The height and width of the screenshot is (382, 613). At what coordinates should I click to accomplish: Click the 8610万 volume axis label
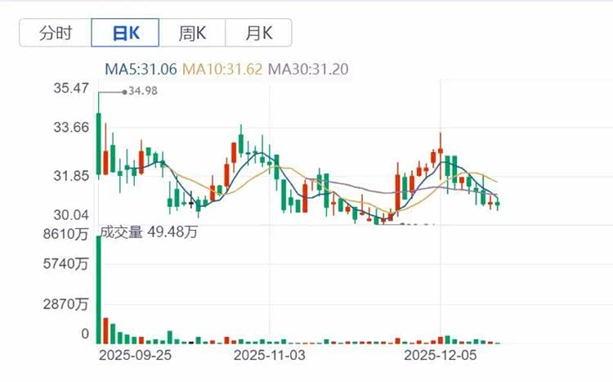click(65, 234)
